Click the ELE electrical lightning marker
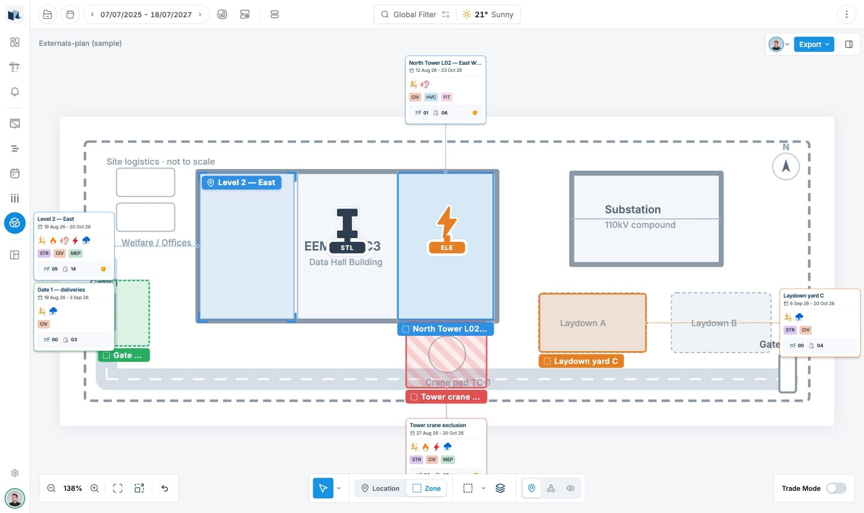The width and height of the screenshot is (864, 513). pos(447,230)
